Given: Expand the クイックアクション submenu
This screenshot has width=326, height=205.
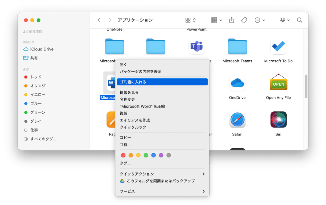Looking at the screenshot, I should (x=162, y=174).
